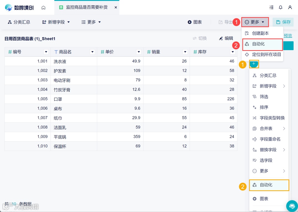Click the 电动牙刷 cell
The width and height of the screenshot is (298, 212).
(x=74, y=80)
